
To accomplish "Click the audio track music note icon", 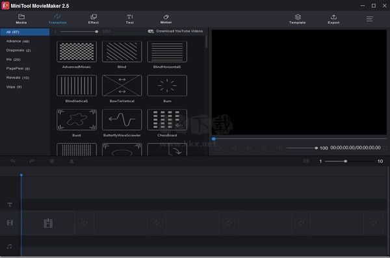I will [x=10, y=246].
